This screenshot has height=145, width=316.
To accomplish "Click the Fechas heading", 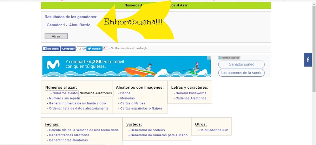I will pos(52,124).
